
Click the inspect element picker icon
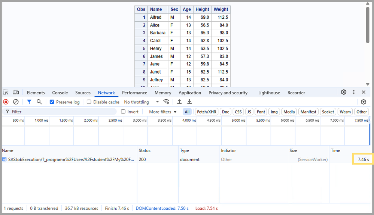pos(6,93)
